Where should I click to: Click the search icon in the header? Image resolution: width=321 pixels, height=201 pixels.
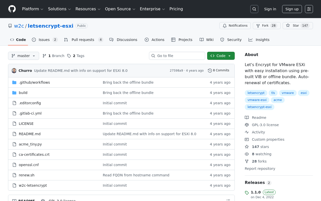[254, 9]
